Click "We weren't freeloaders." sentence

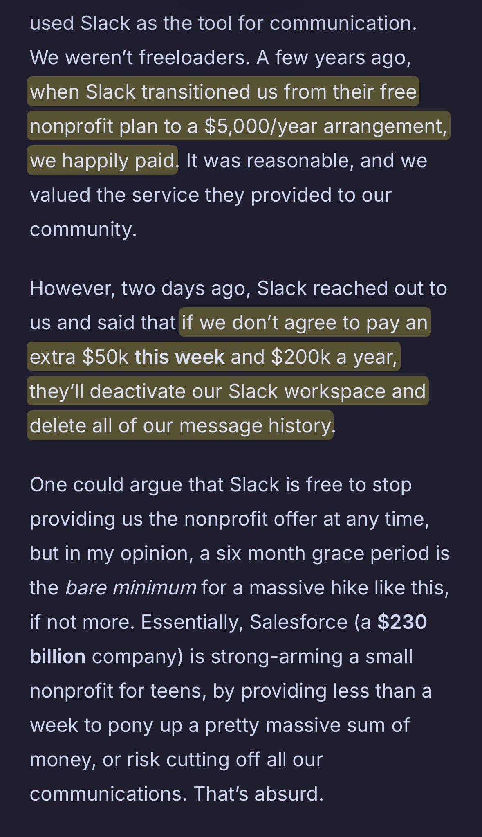139,57
